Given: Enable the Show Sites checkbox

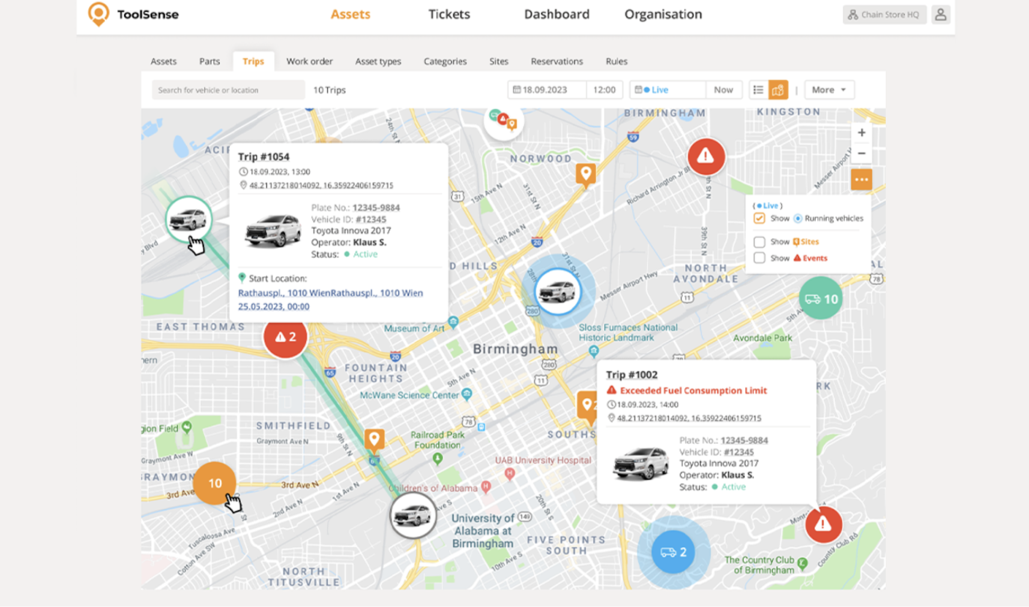Looking at the screenshot, I should (760, 241).
